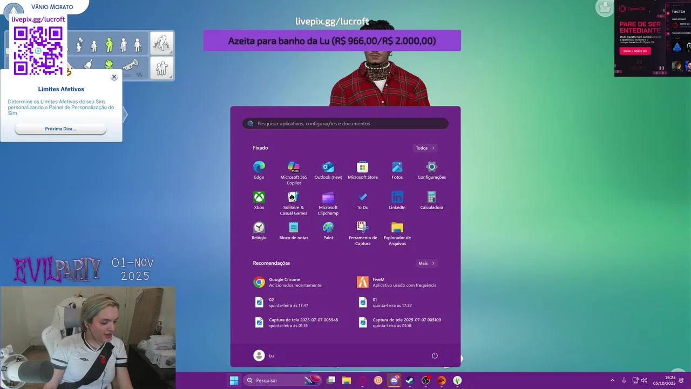The image size is (691, 389).
Task: Launch the Xbox app
Action: coord(259,200)
